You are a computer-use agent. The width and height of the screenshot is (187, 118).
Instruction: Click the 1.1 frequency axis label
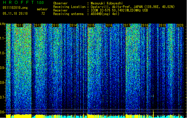(x=2, y=38)
